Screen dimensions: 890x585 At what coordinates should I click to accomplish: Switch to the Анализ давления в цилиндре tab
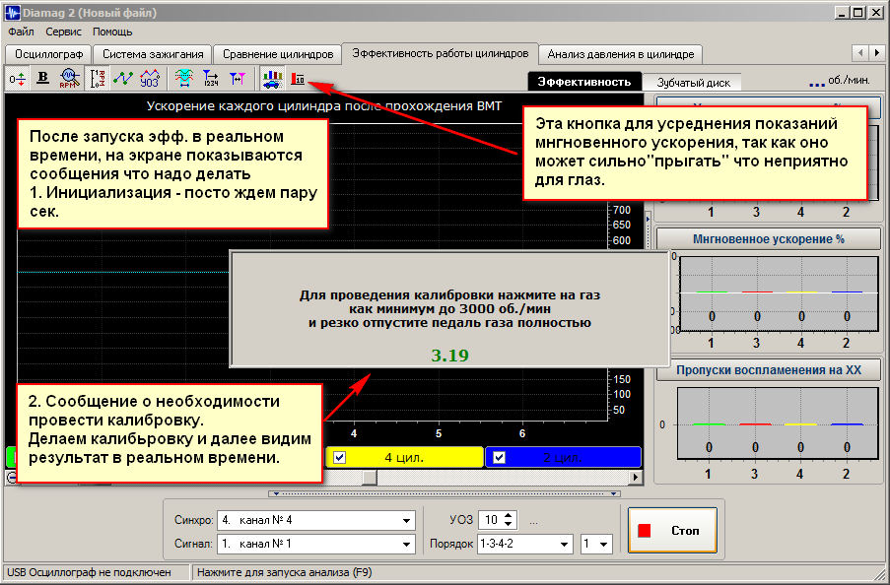620,54
